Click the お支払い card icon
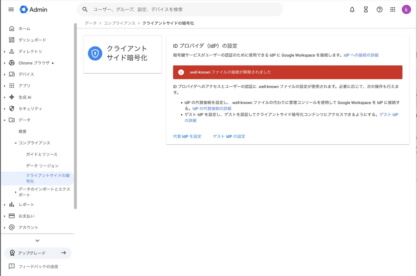The image size is (417, 276). coord(12,216)
